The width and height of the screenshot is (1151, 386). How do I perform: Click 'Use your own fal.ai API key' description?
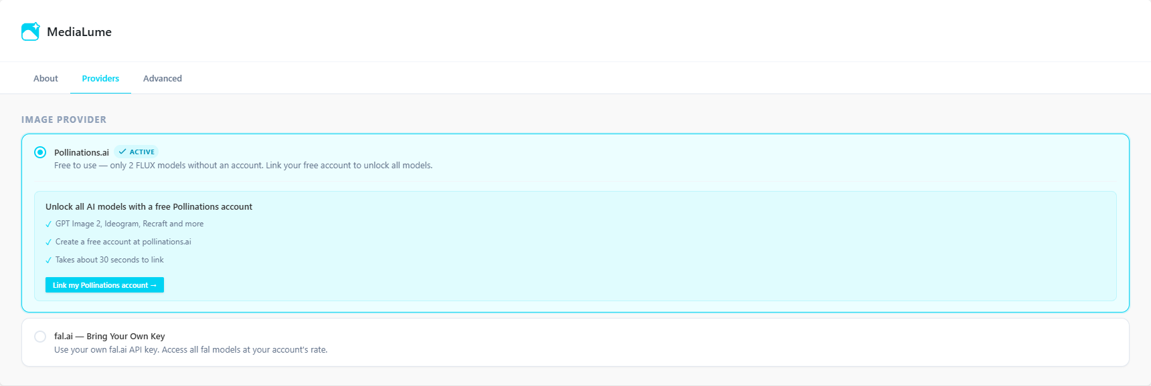(x=191, y=350)
